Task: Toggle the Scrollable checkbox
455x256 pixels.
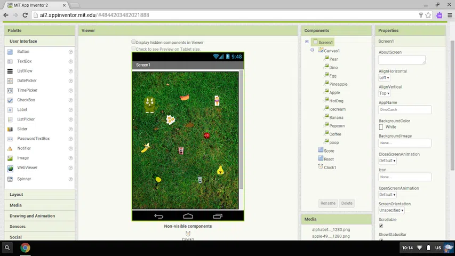Action: click(x=381, y=226)
